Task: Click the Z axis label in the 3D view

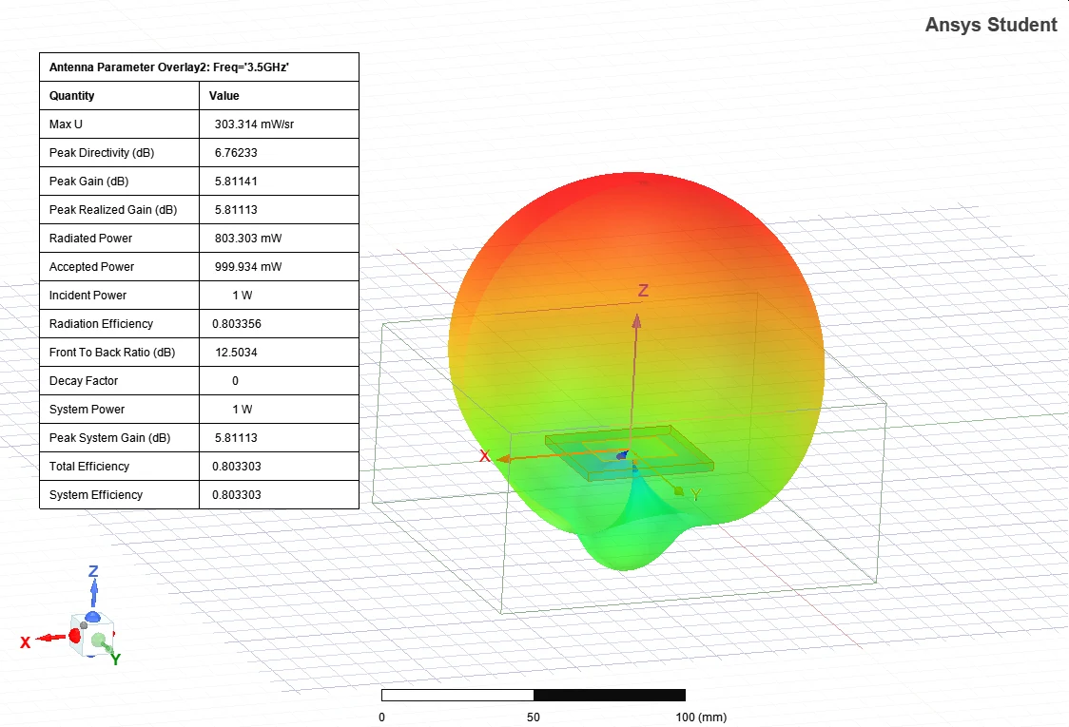Action: 643,290
